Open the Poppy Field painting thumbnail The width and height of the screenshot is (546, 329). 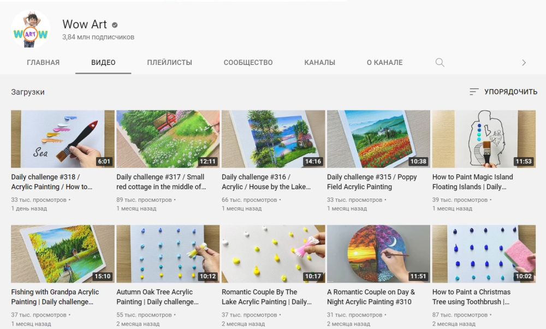[x=378, y=139]
